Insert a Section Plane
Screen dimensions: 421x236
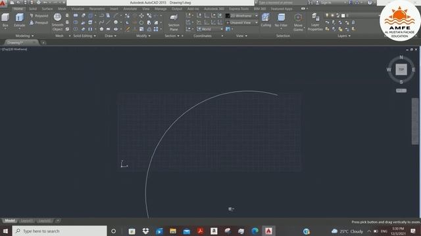click(174, 22)
